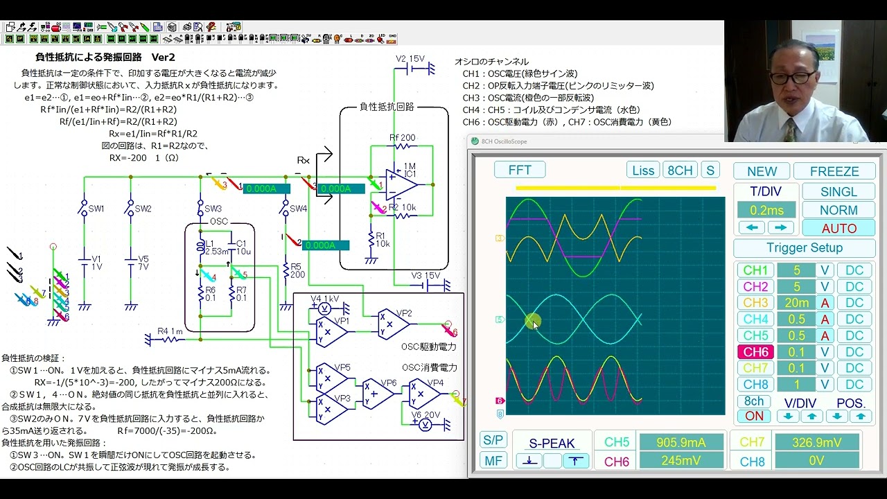Select SINGL trigger mode
This screenshot has height=499, width=887.
(839, 191)
